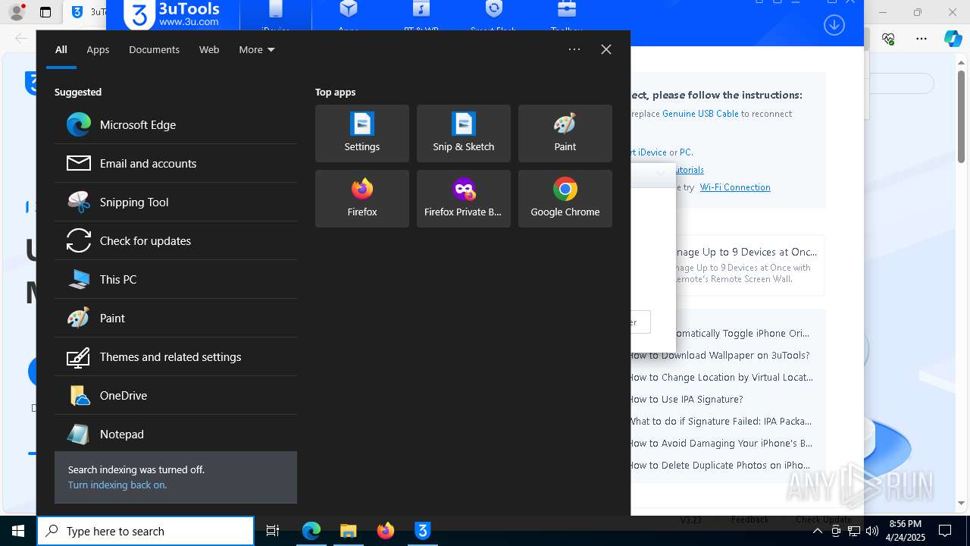The height and width of the screenshot is (546, 970).
Task: Open Edge from the taskbar
Action: (311, 531)
